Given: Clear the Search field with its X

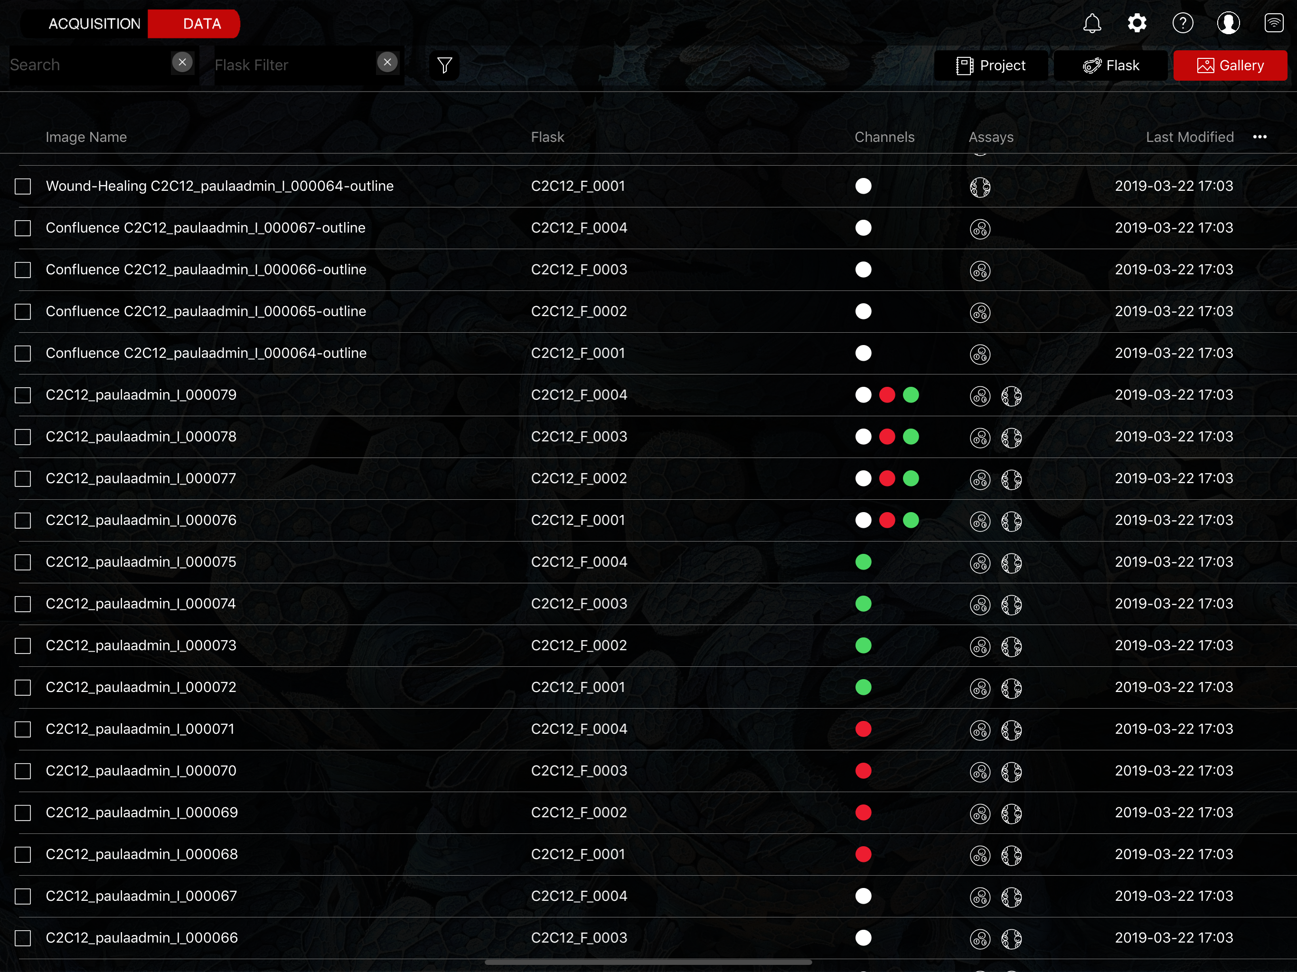Looking at the screenshot, I should click(x=182, y=62).
